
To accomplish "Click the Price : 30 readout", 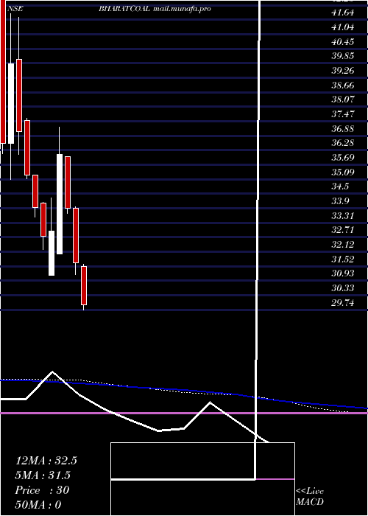I will (42, 490).
